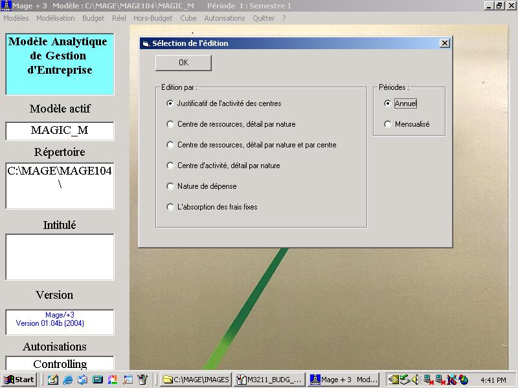Confirm the edition selection with OK
518x388 pixels.
click(183, 63)
